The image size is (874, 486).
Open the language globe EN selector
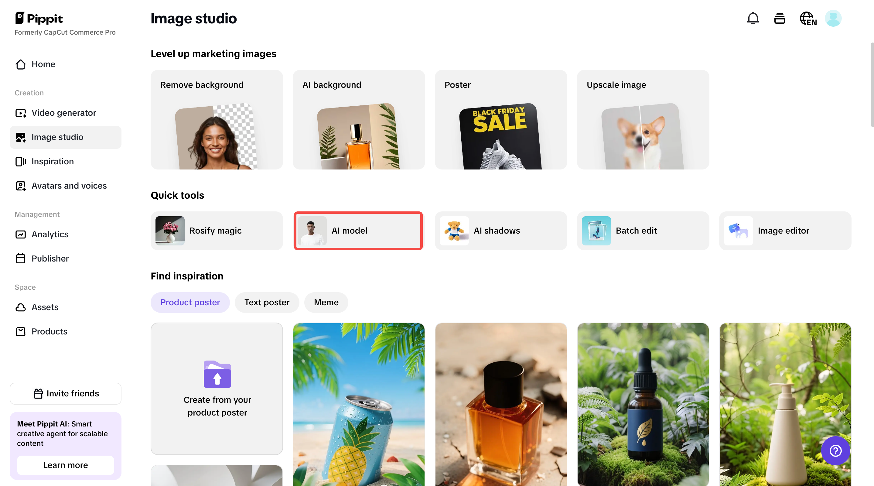(807, 18)
